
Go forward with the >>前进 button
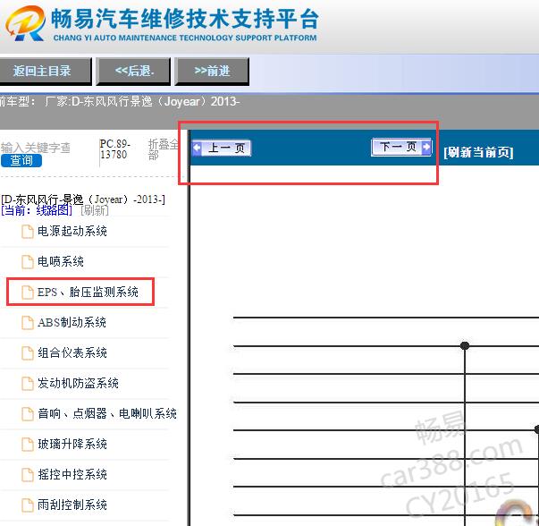pyautogui.click(x=212, y=72)
